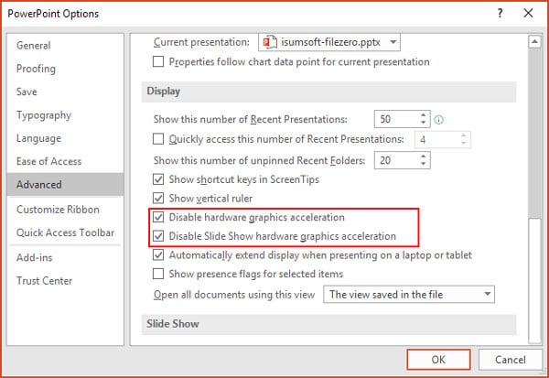
Task: Enable Show presence flags for selected items
Action: tap(158, 274)
